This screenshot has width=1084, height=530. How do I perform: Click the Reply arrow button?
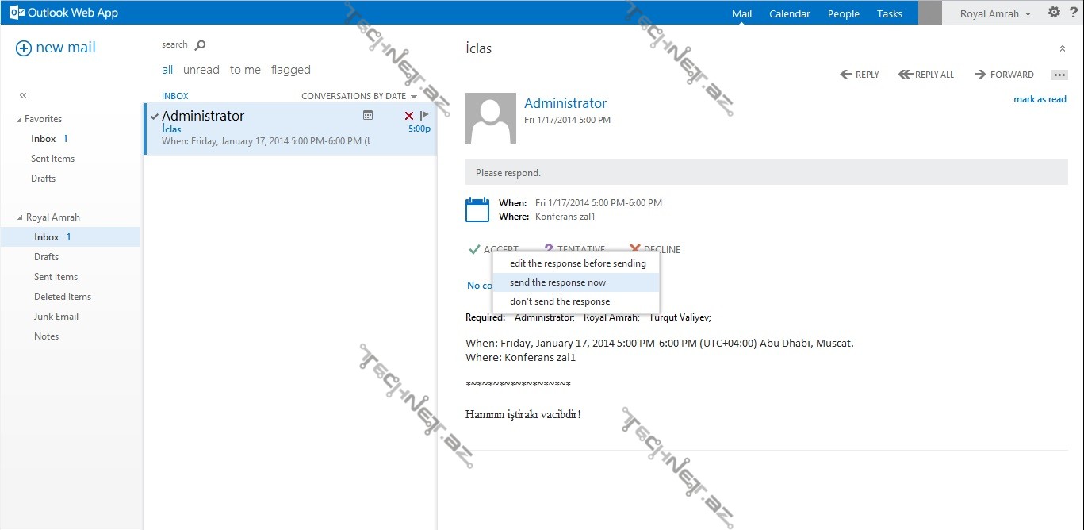coord(860,75)
